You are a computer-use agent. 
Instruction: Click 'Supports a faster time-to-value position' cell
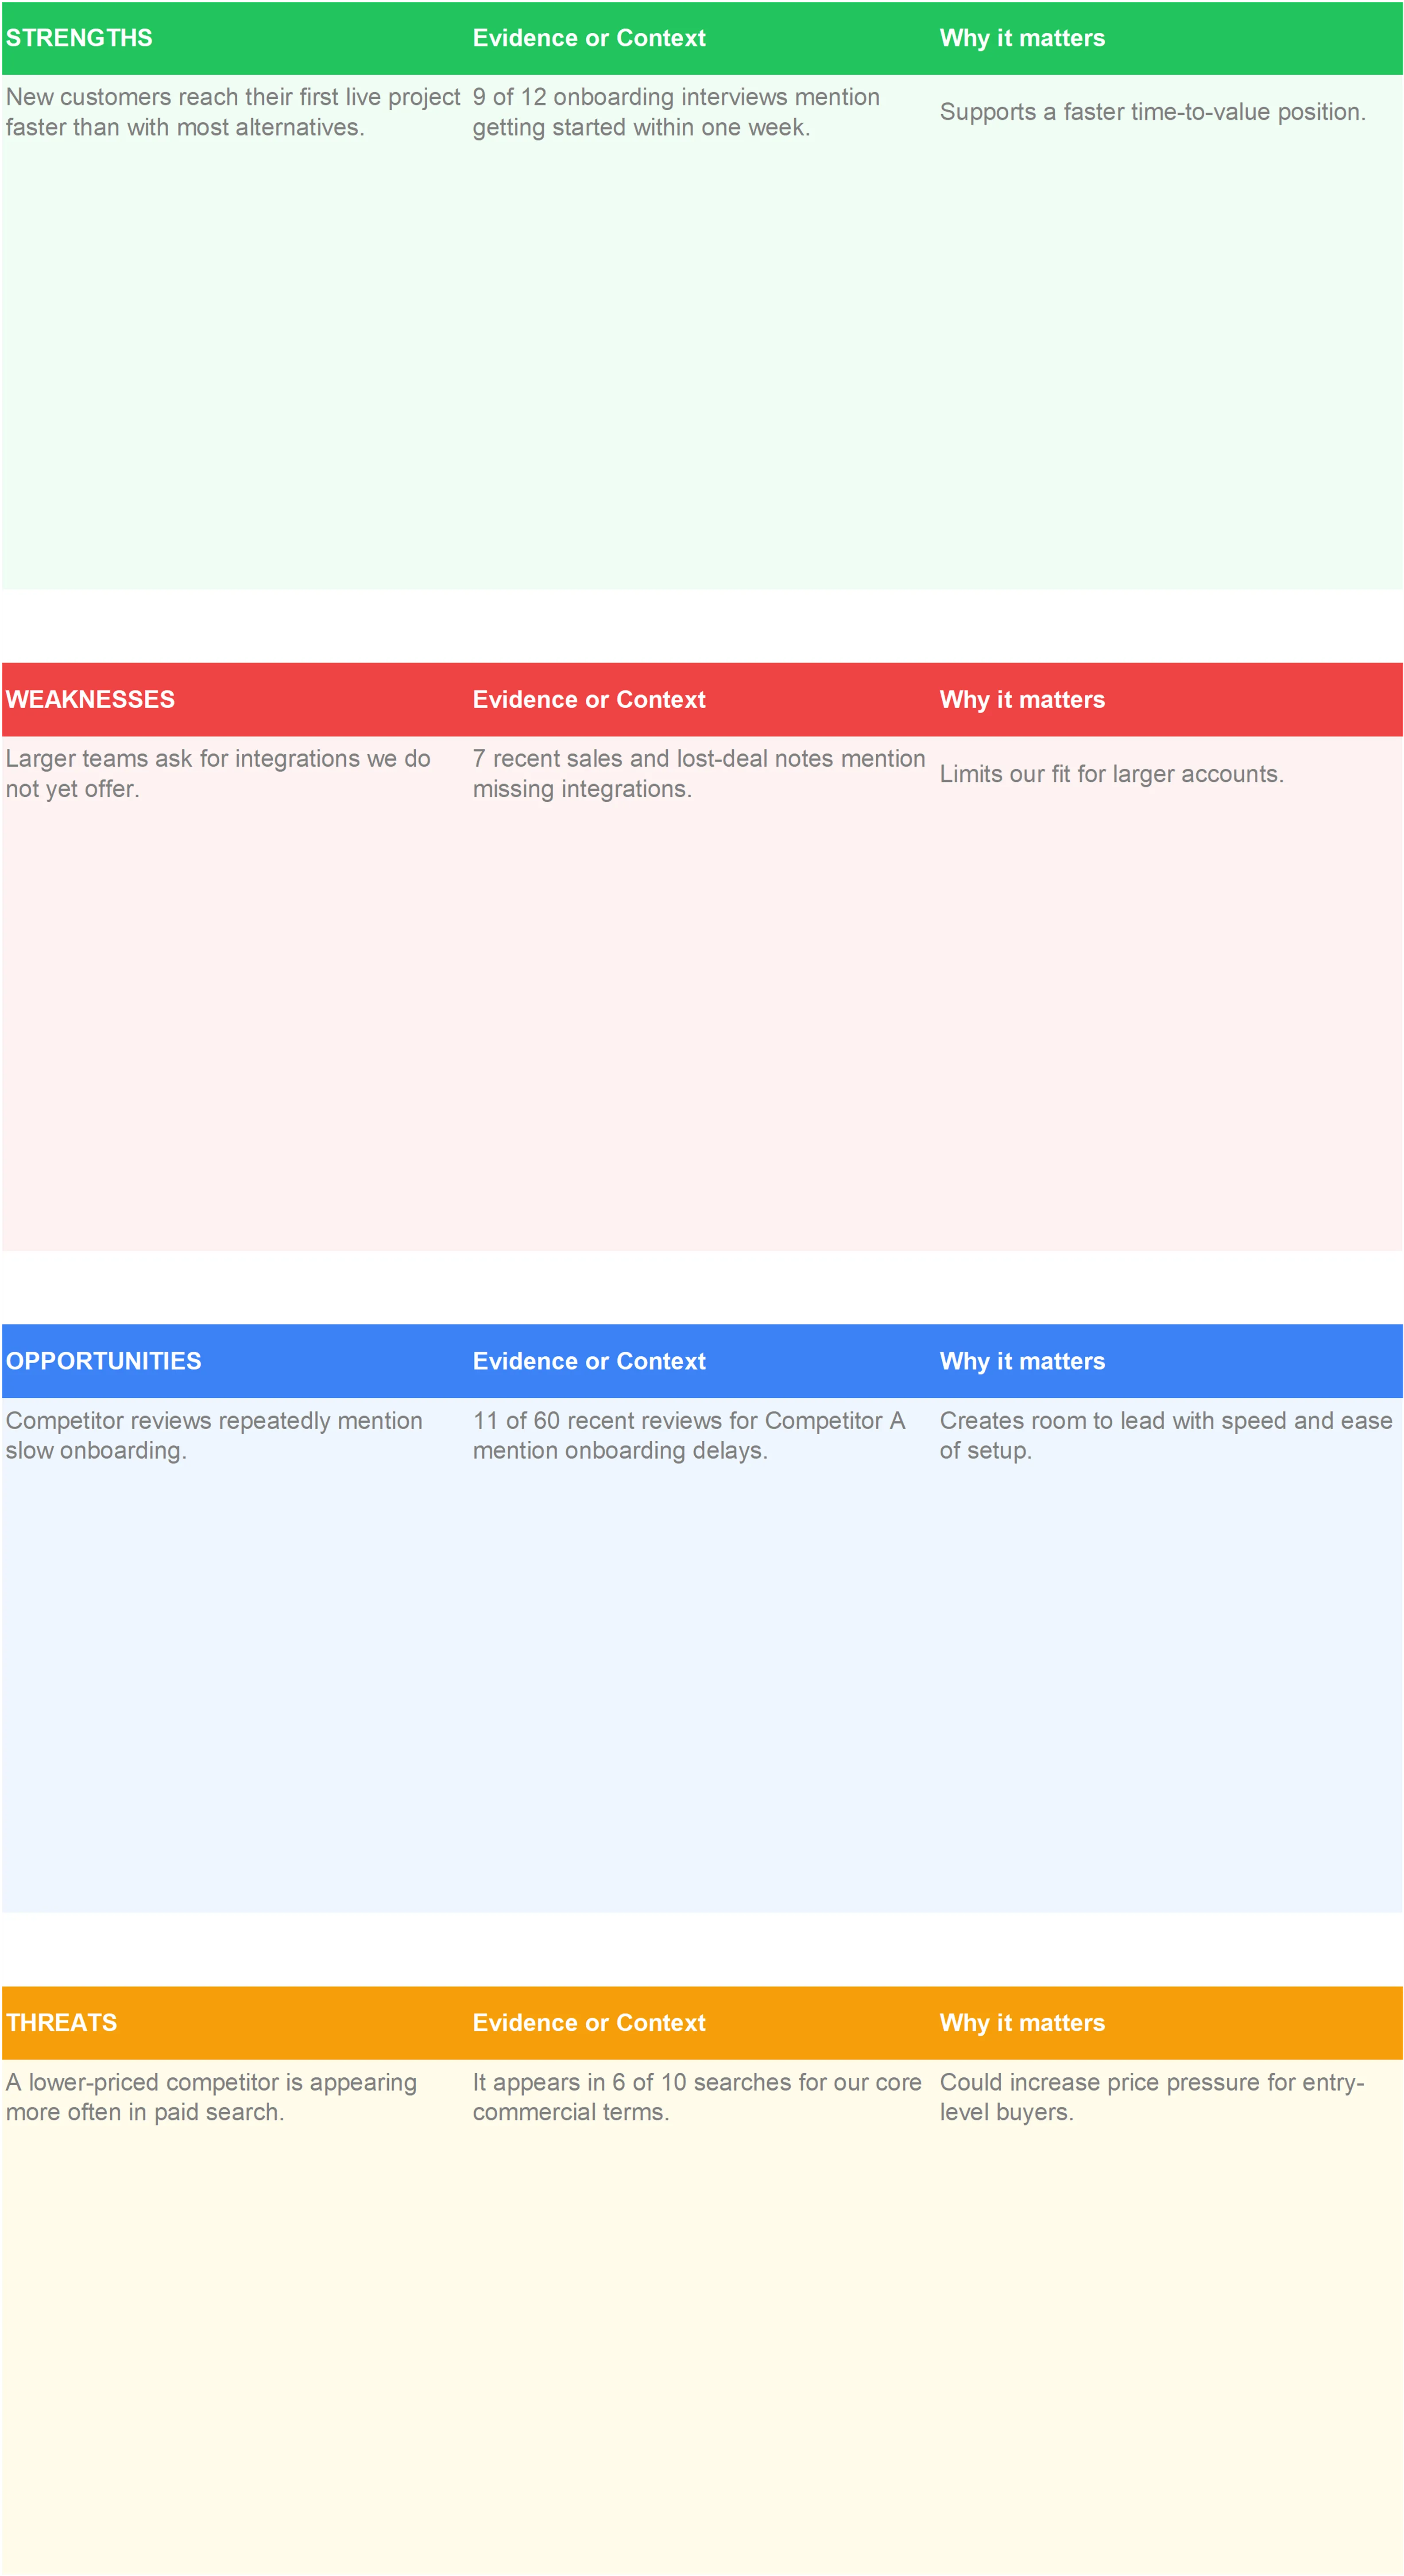1169,112
